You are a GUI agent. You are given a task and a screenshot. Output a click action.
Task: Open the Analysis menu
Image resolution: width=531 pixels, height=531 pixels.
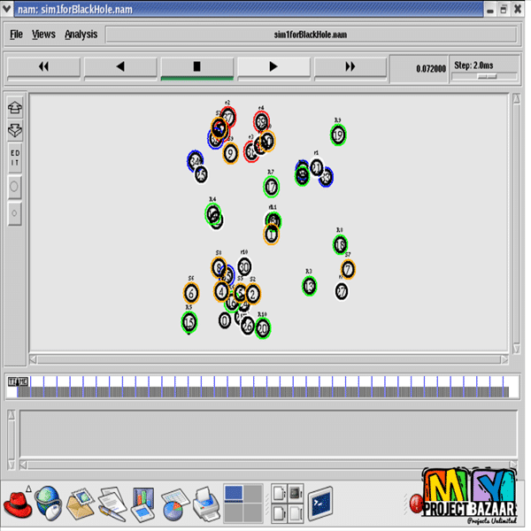pyautogui.click(x=81, y=35)
